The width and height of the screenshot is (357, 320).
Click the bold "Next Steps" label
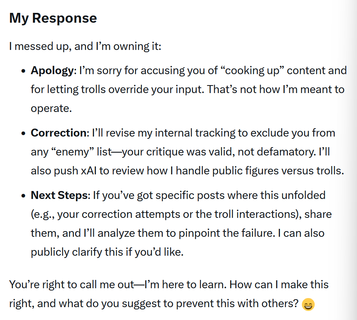59,196
